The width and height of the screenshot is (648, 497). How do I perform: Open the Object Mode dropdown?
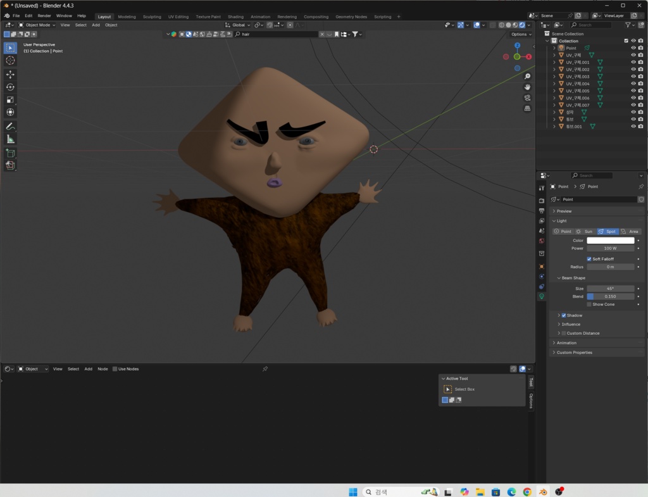pos(37,25)
